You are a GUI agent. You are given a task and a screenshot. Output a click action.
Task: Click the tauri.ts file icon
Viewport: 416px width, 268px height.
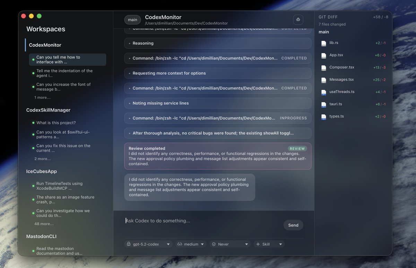324,105
